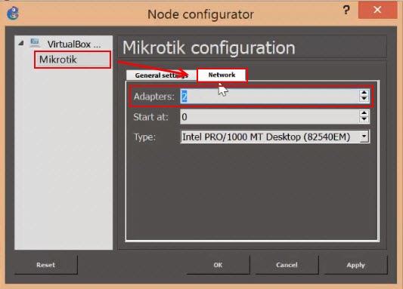Increase the Start at value
The width and height of the screenshot is (403, 289).
364,113
